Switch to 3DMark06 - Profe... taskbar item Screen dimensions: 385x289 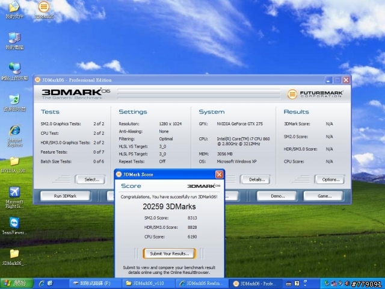pyautogui.click(x=255, y=284)
